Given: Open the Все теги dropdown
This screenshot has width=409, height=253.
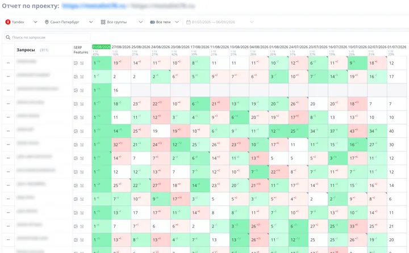Looking at the screenshot, I should coord(164,22).
